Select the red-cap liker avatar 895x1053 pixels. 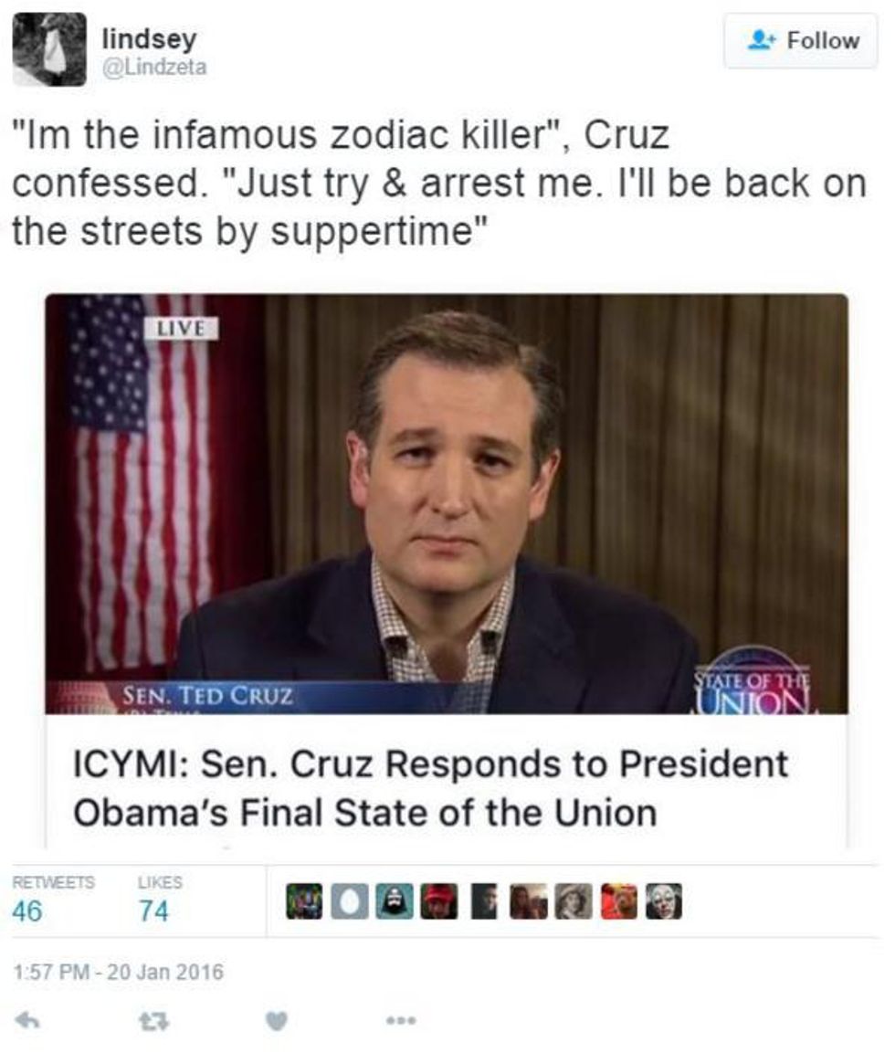point(438,901)
